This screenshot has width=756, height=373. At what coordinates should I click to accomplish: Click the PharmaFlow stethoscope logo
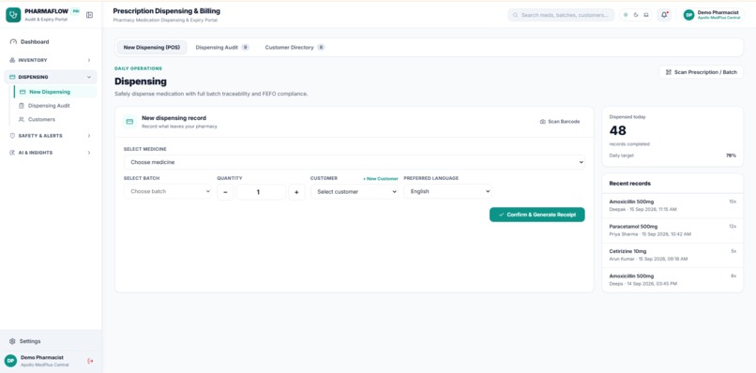13,15
